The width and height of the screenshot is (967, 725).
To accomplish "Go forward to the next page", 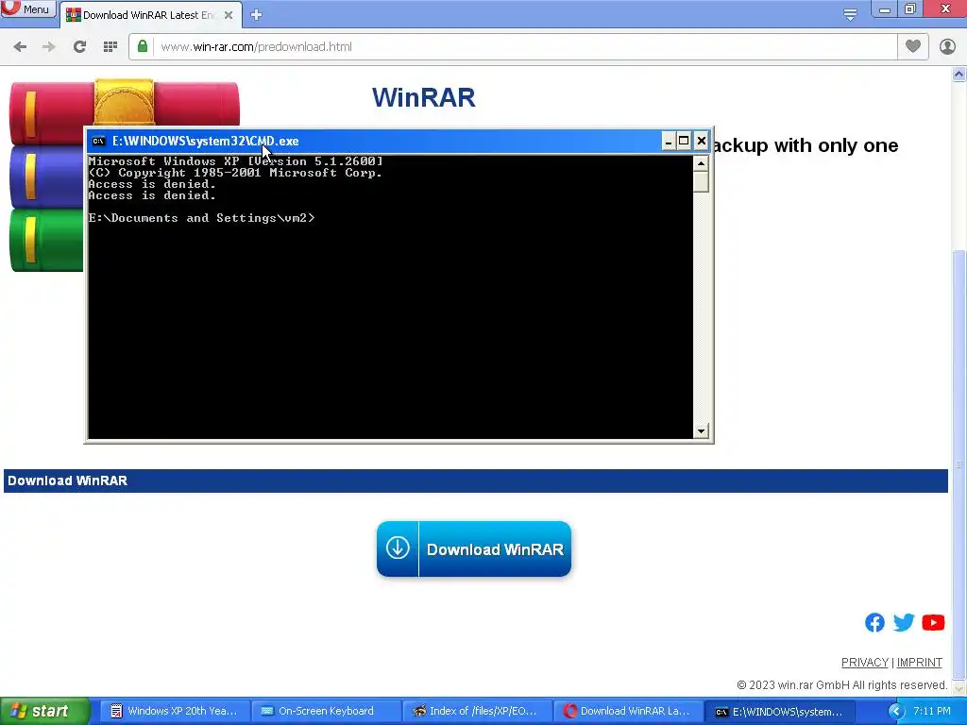I will pos(49,47).
